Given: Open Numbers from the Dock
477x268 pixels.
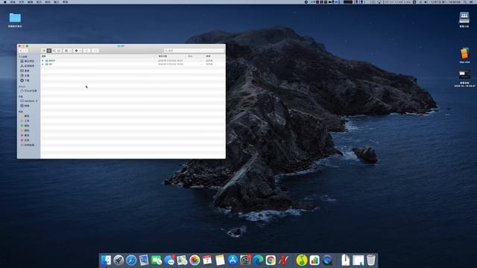Looking at the screenshot, I should 315,260.
